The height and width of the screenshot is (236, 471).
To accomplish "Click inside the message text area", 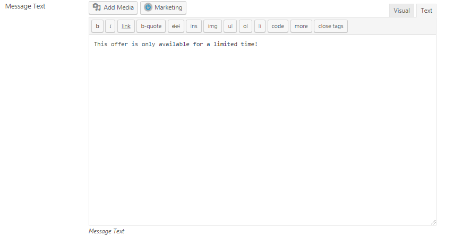I will (262, 130).
